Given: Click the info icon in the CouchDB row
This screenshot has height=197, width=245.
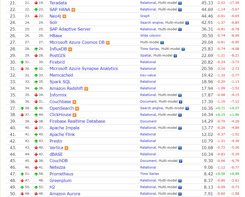Looking at the screenshot, I should tap(181, 161).
